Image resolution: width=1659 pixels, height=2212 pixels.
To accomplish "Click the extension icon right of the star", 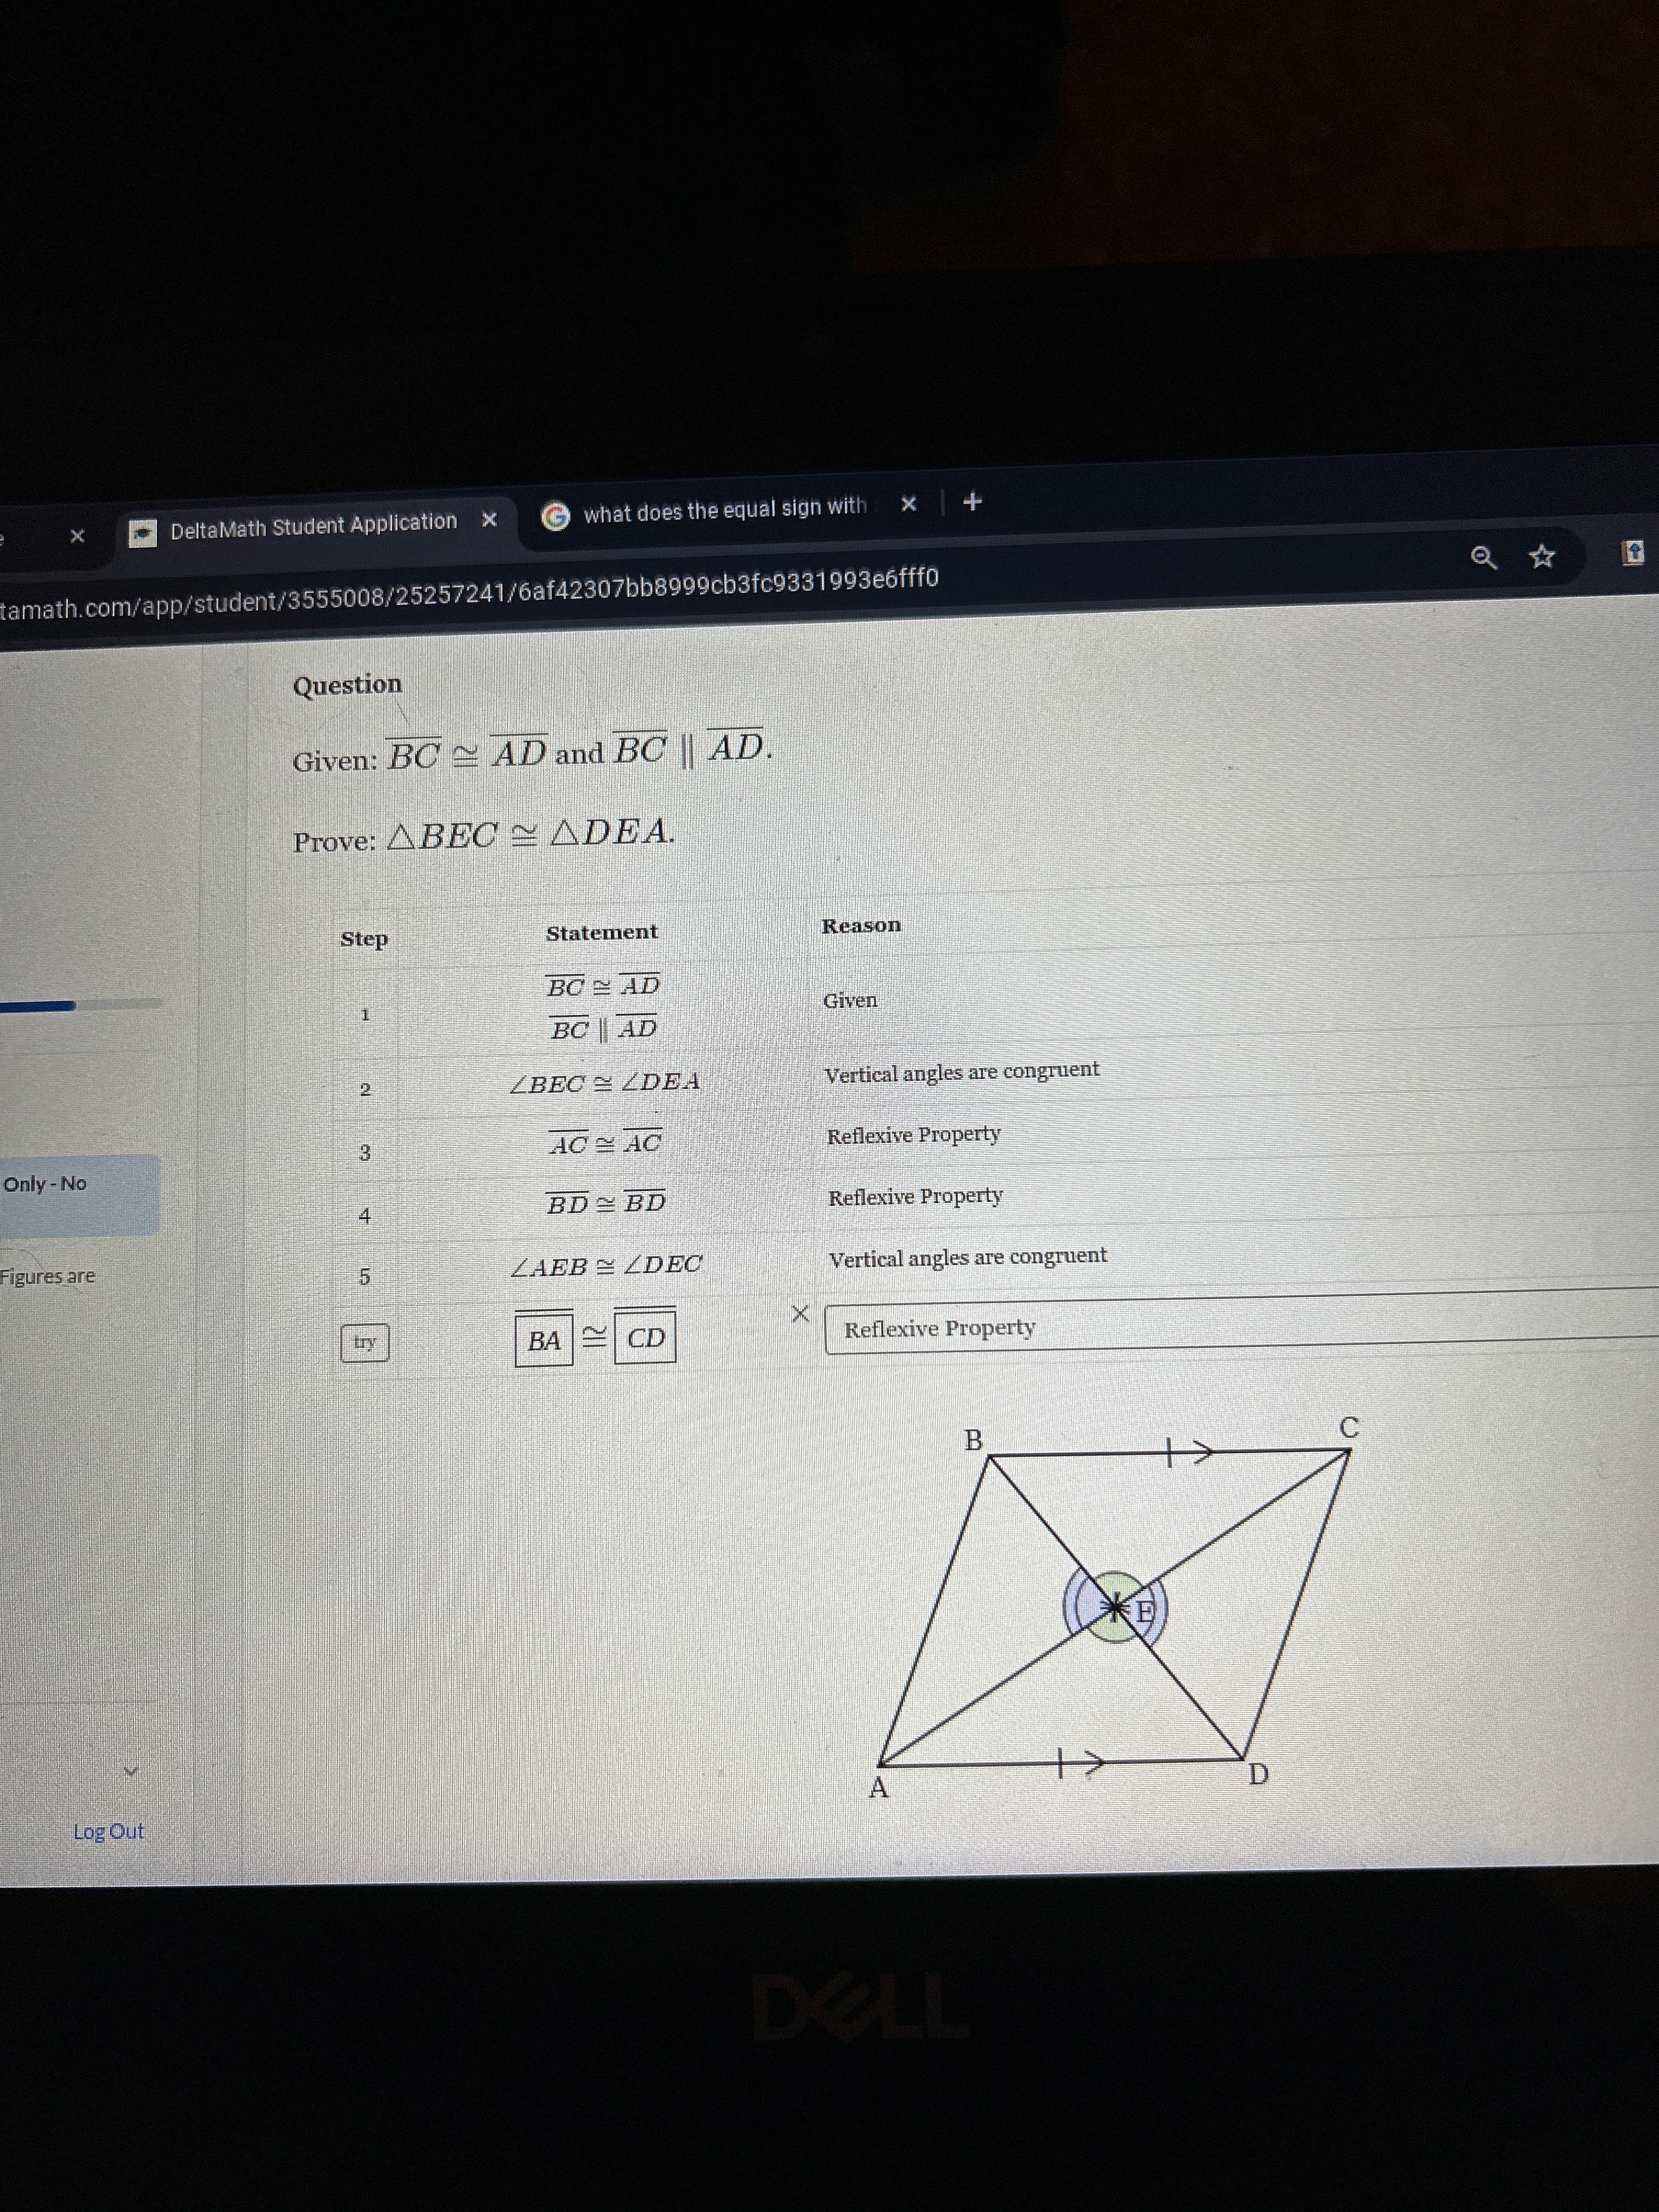I will coord(1632,552).
